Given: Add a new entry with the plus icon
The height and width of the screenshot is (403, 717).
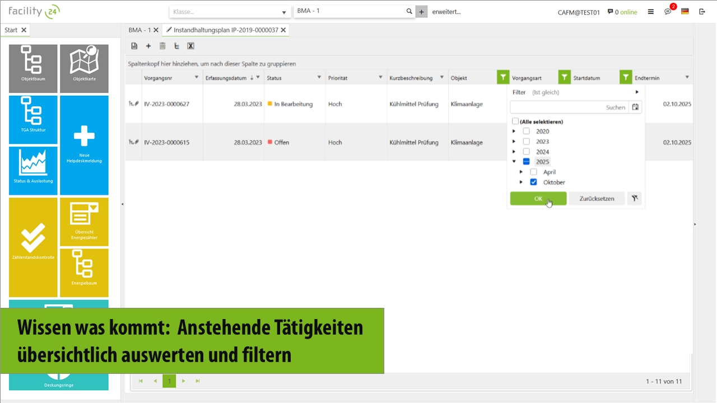Looking at the screenshot, I should pos(148,46).
